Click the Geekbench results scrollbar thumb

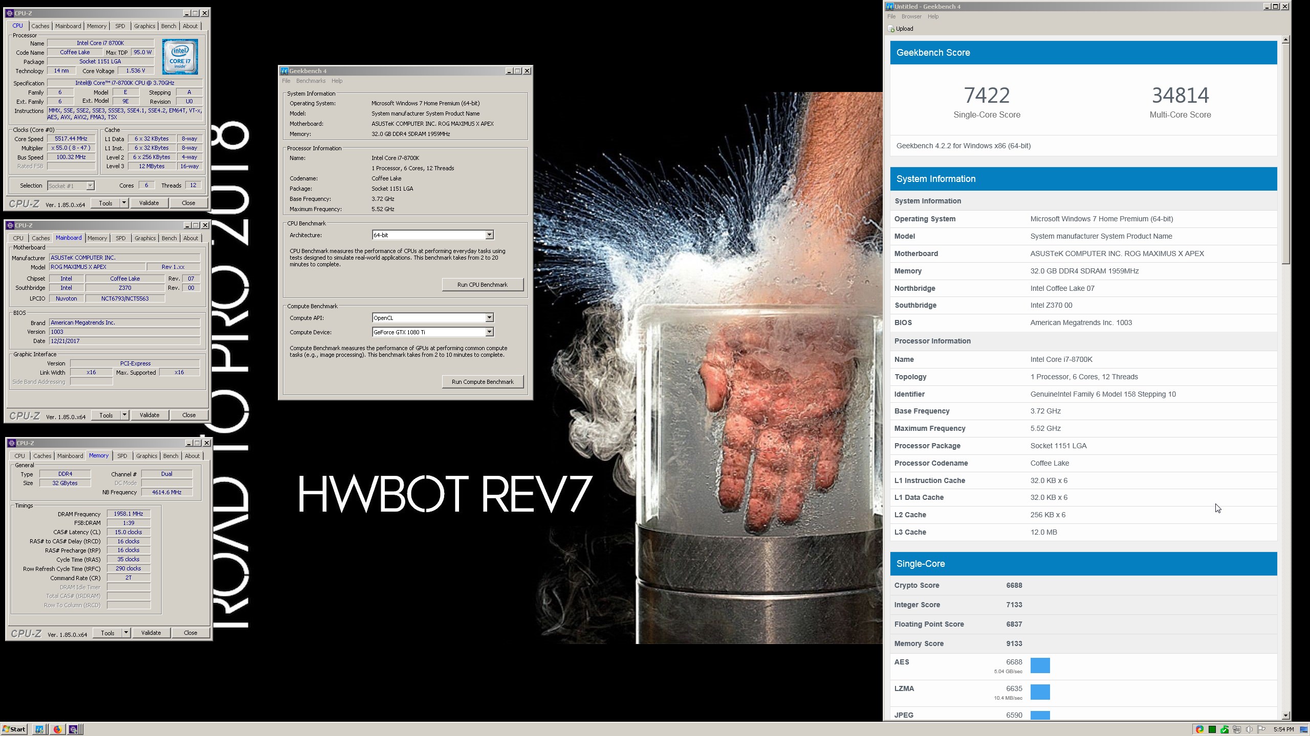point(1286,154)
